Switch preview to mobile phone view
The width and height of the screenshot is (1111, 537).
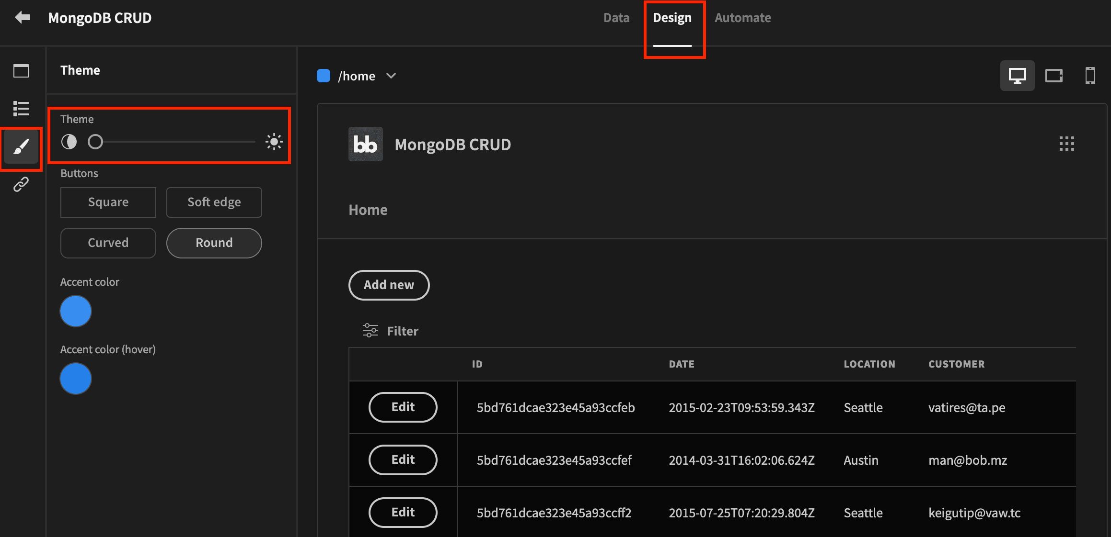pyautogui.click(x=1090, y=76)
